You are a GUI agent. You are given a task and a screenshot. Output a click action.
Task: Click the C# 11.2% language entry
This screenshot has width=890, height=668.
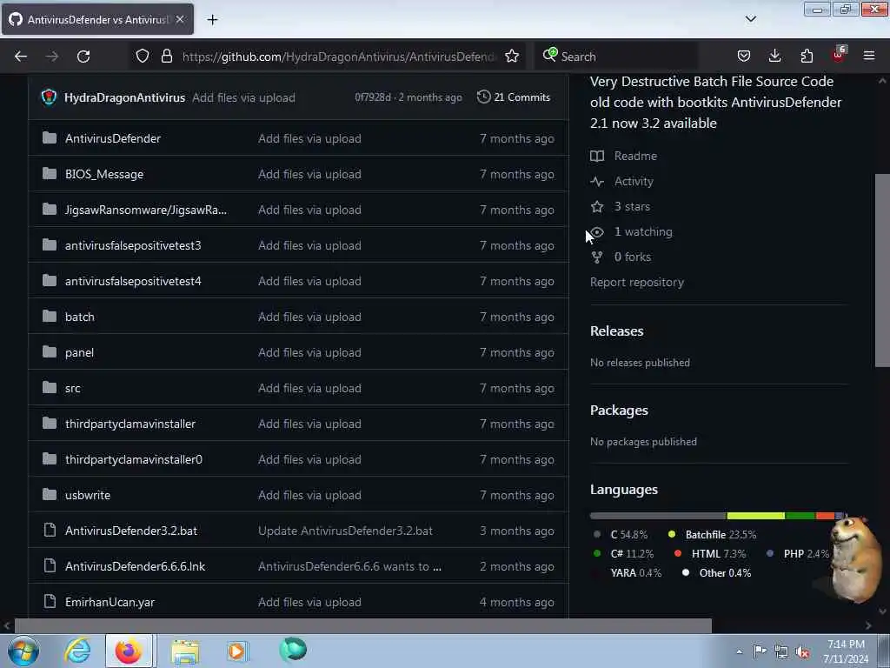[623, 554]
